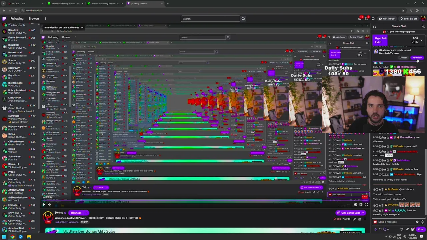Open the chat community list icon
427x240 pixels.
pyautogui.click(x=423, y=26)
